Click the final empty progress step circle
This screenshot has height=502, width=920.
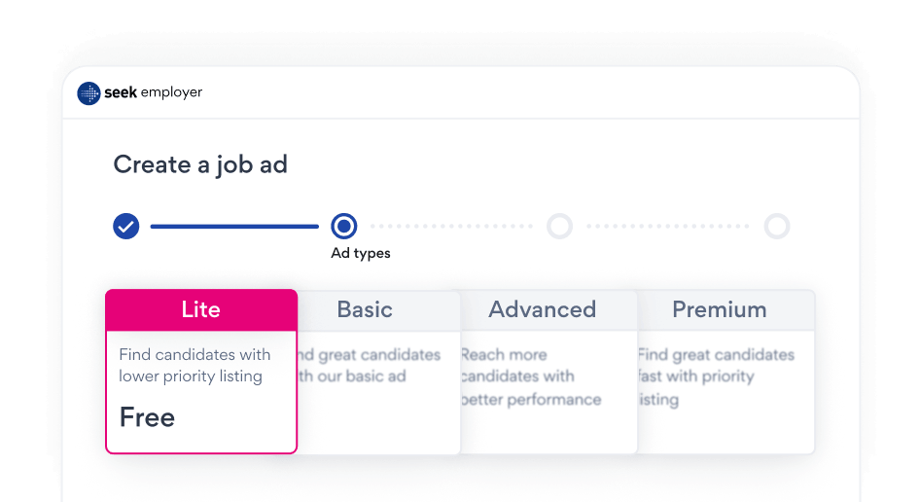pos(776,227)
